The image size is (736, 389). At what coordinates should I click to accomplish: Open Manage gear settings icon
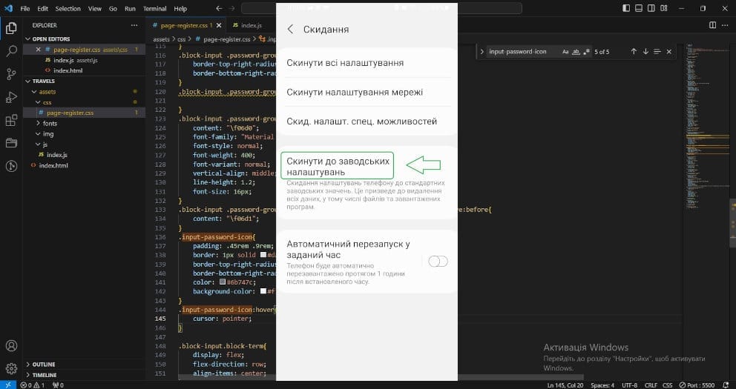pos(11,368)
